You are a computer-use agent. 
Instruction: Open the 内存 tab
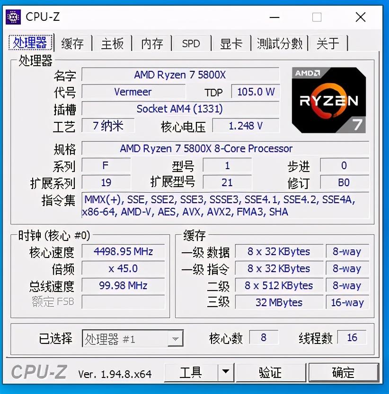click(x=152, y=43)
